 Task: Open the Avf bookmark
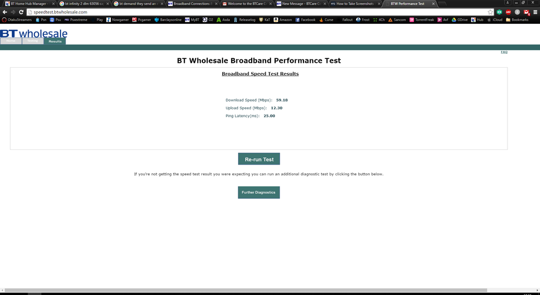point(443,20)
